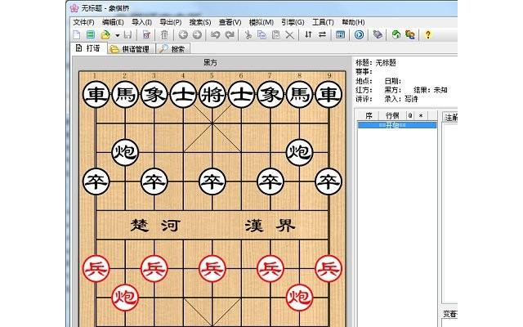The image size is (523, 327).
Task: Click the 黑方 label above the board
Action: pyautogui.click(x=210, y=63)
